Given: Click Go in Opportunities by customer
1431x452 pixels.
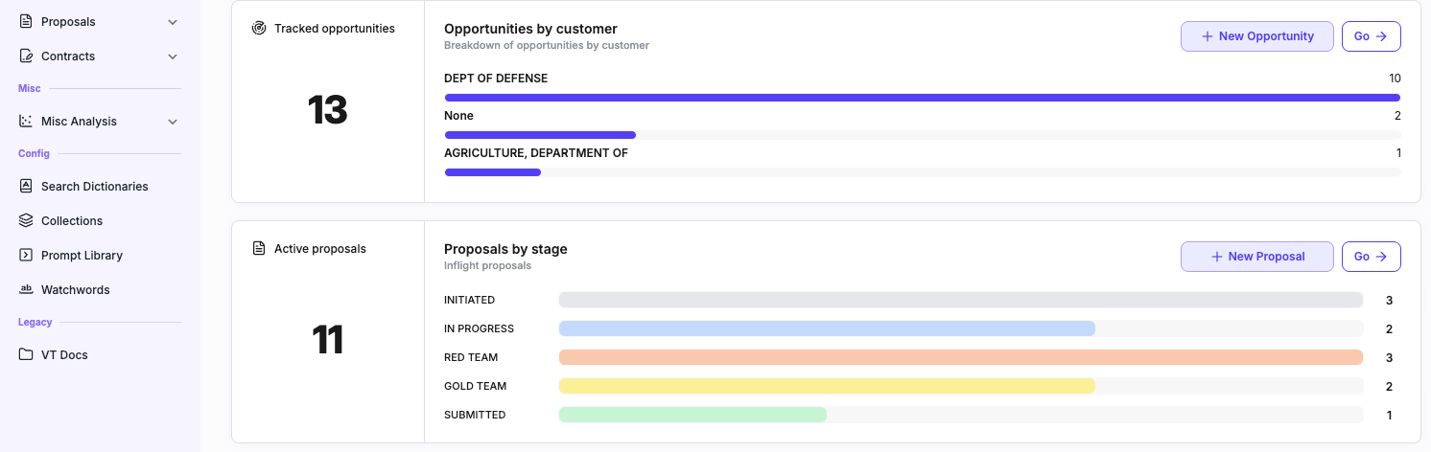Looking at the screenshot, I should pos(1371,36).
